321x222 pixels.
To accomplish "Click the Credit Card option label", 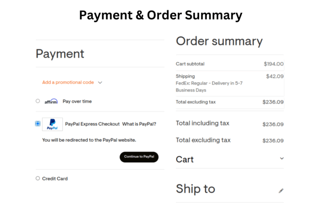I will click(55, 179).
